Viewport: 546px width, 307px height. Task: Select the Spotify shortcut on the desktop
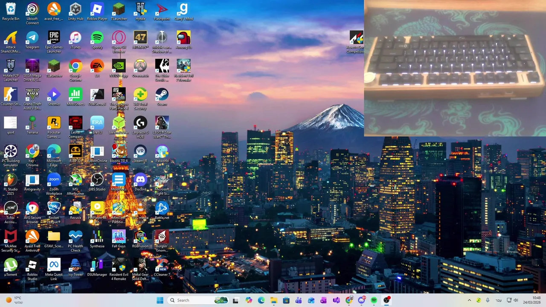pos(97,41)
